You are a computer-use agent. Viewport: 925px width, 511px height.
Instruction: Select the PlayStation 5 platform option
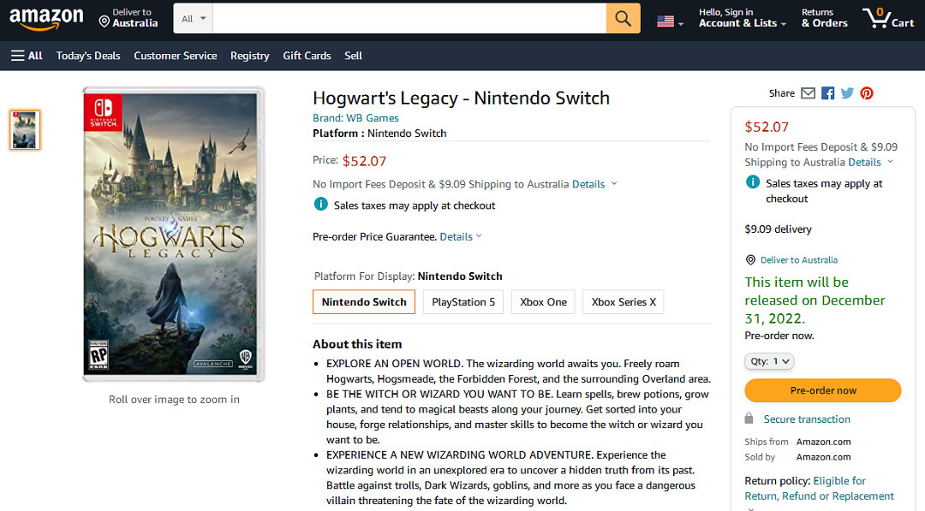point(463,302)
